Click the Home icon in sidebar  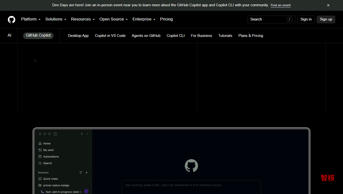40,143
